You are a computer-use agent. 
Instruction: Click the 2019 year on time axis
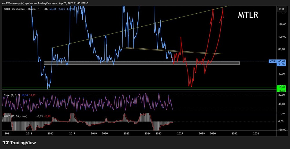(94, 133)
